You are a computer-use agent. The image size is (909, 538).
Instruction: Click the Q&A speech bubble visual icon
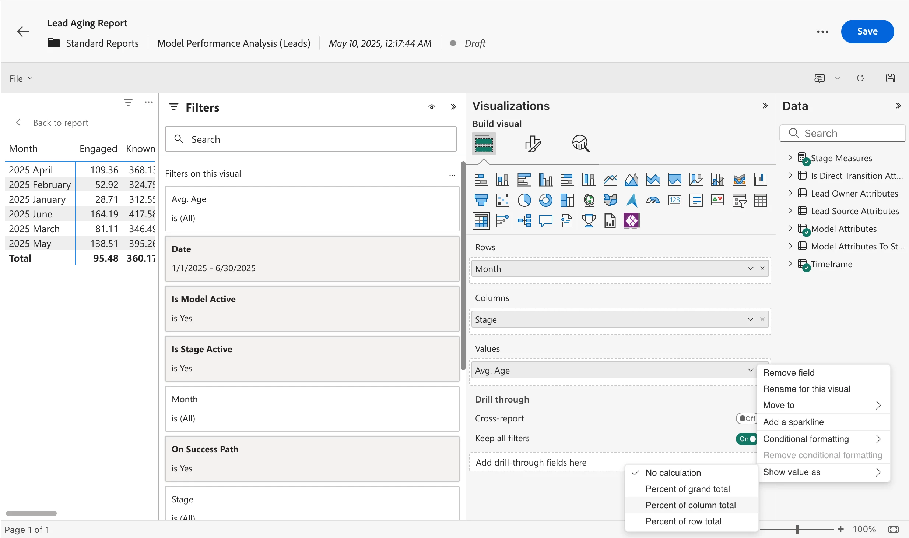(x=545, y=221)
